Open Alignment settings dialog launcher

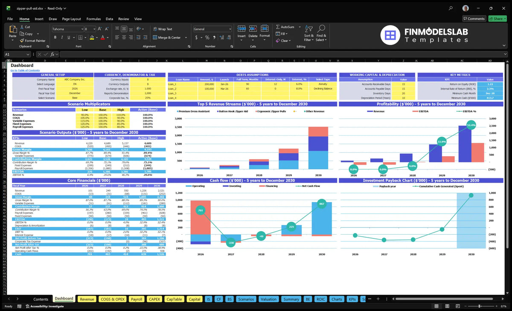[x=189, y=47]
